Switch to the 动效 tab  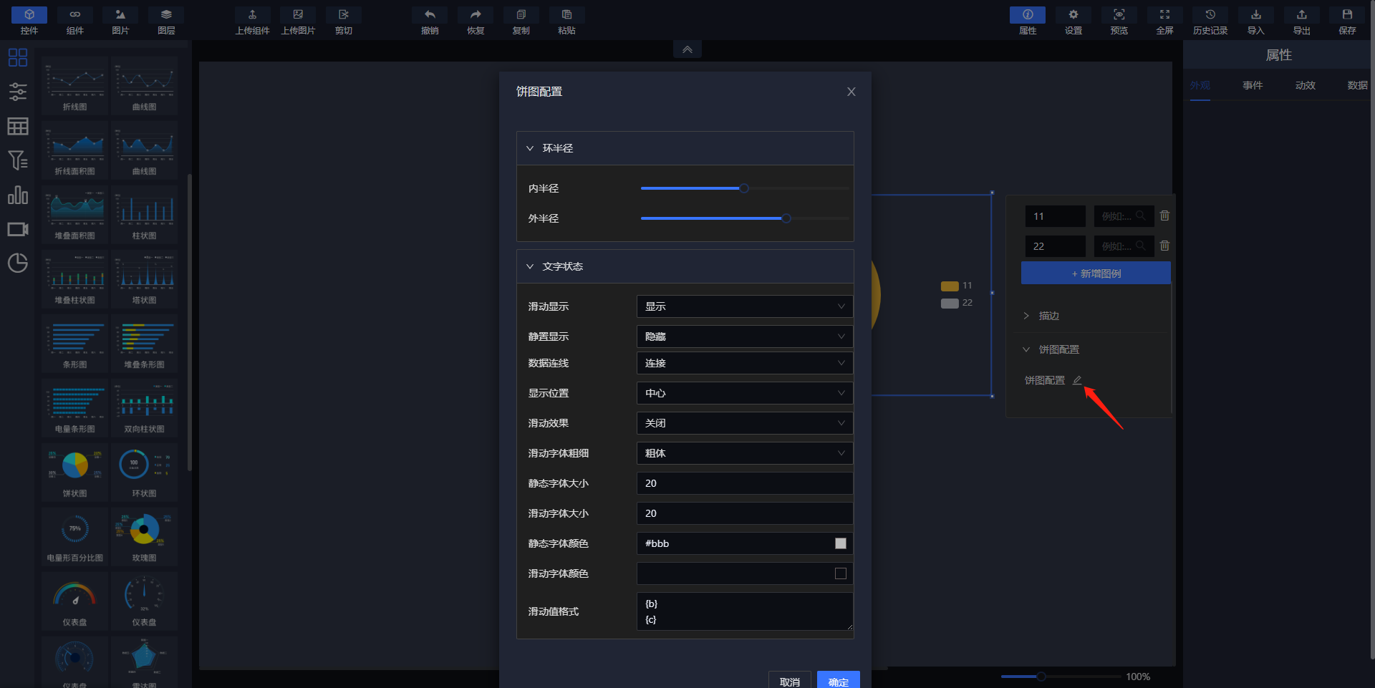click(1305, 85)
